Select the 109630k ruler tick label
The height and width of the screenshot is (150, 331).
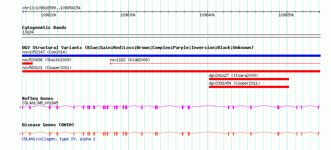point(128,15)
